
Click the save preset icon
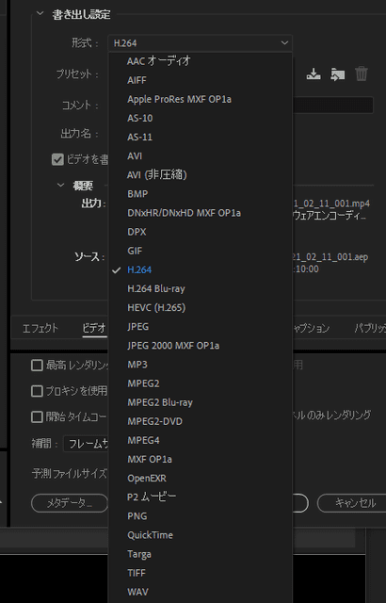click(x=314, y=73)
